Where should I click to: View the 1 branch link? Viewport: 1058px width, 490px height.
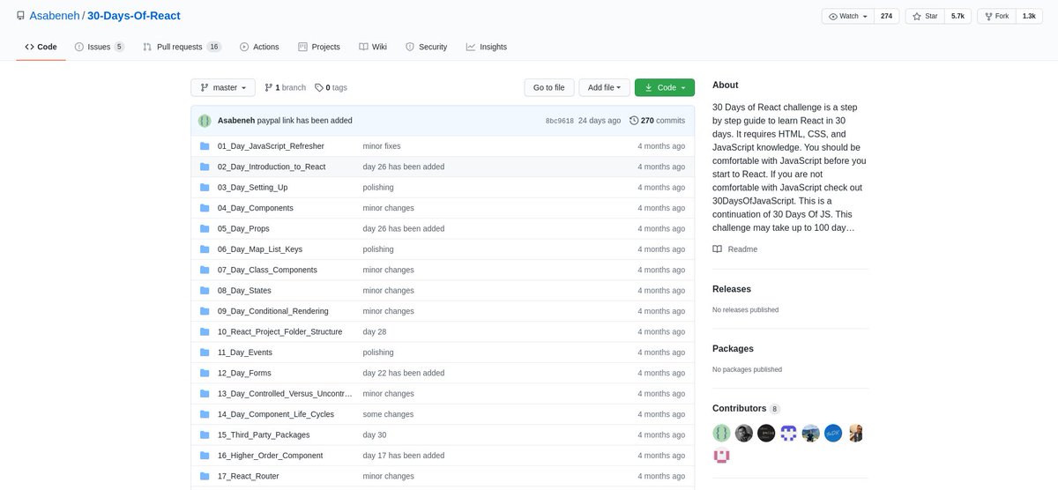coord(285,87)
